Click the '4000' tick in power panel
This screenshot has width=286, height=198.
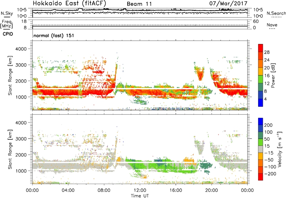click(21, 49)
